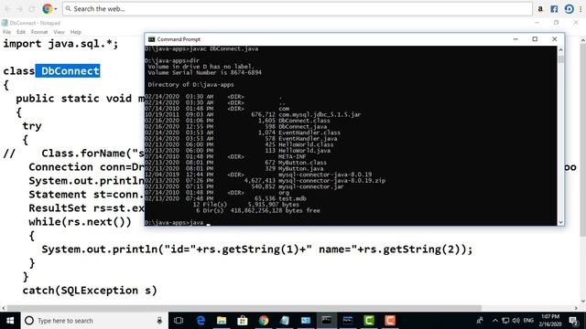The height and width of the screenshot is (329, 586).
Task: Minimize the Command Prompt window
Action: (x=515, y=39)
